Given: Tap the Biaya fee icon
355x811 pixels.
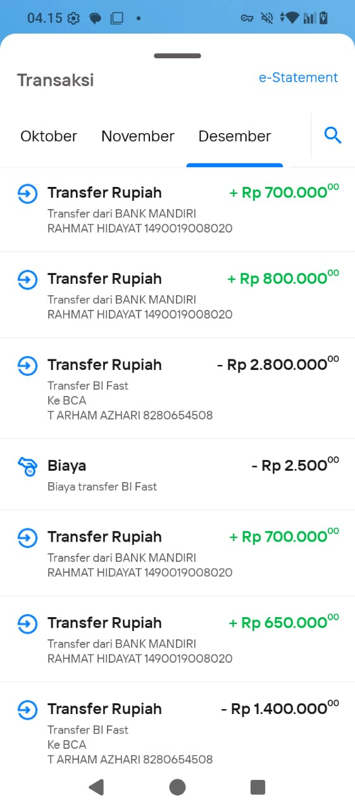Looking at the screenshot, I should pos(27,466).
